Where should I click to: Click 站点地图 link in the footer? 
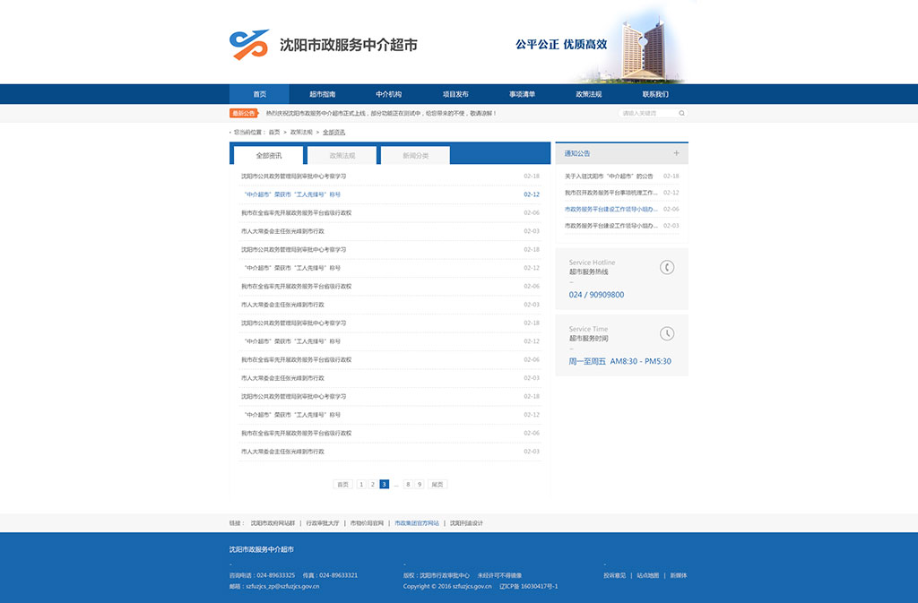(x=648, y=575)
